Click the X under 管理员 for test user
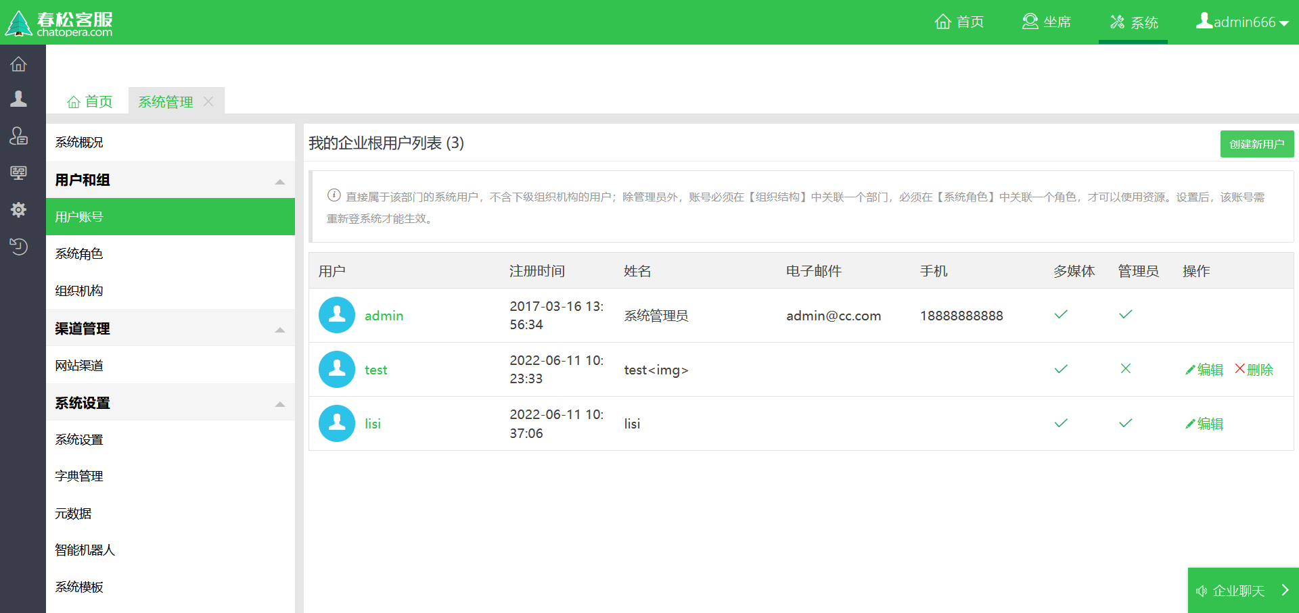Screen dimensions: 1299x613 pyautogui.click(x=1125, y=369)
